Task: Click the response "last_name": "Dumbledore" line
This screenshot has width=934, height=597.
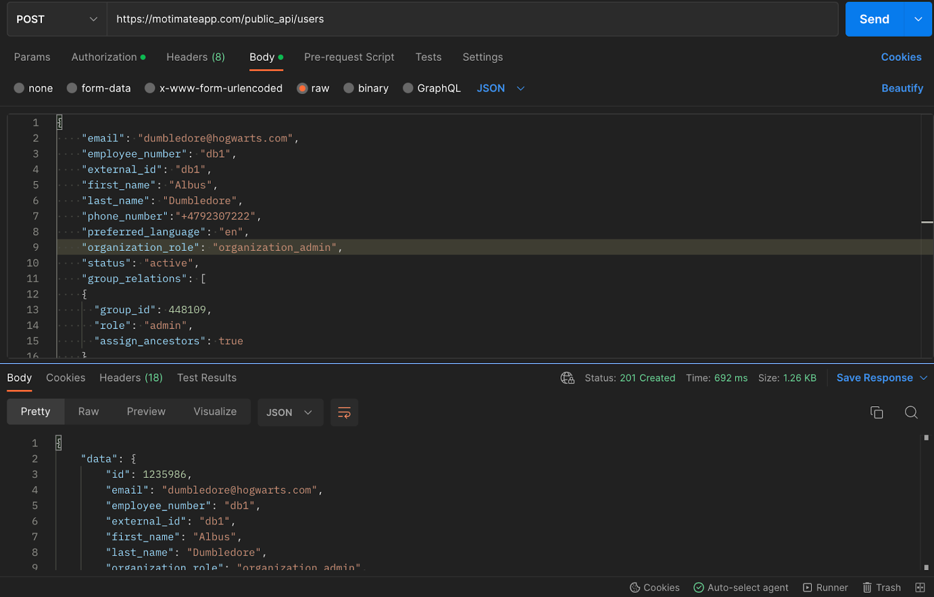Action: (x=186, y=553)
